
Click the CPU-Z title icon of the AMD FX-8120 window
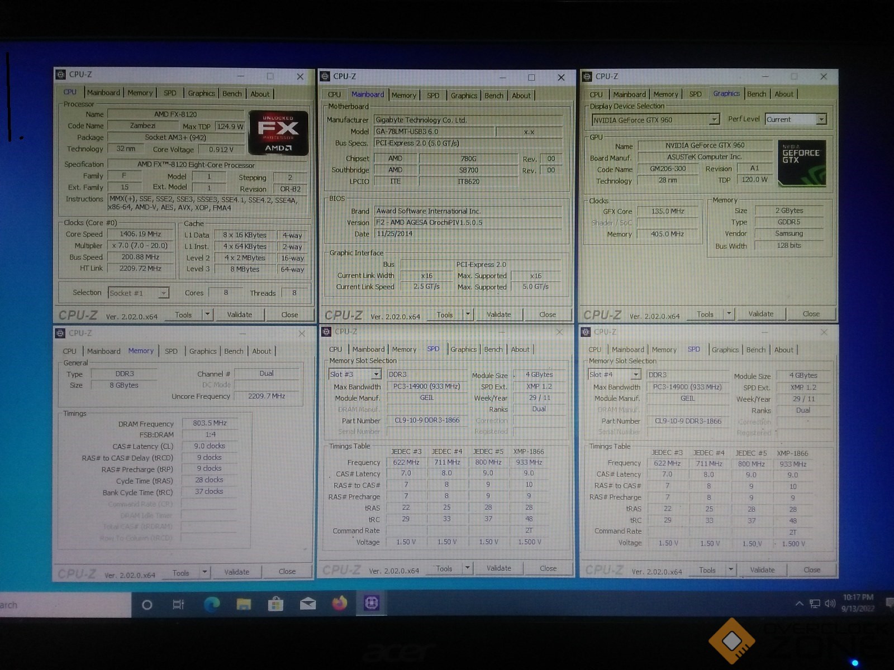coord(61,74)
